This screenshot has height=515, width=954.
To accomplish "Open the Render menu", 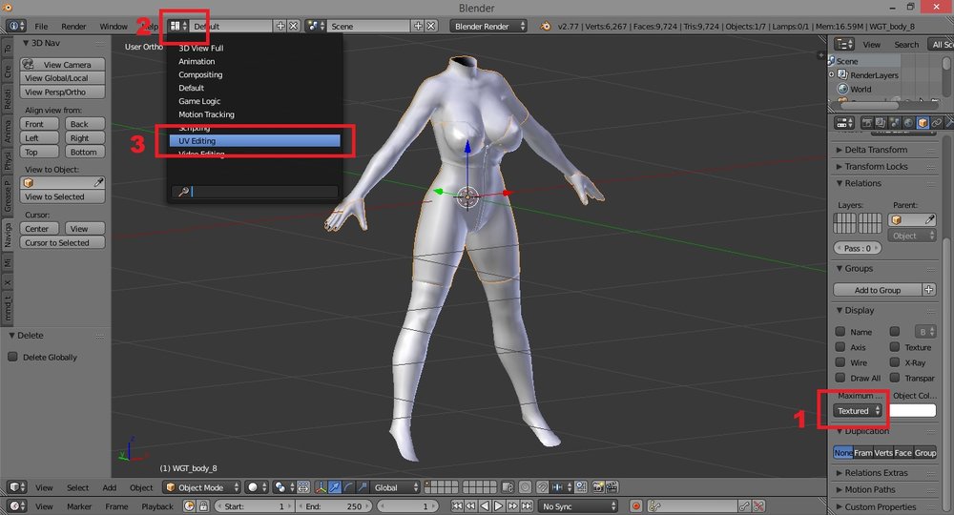I will click(73, 26).
